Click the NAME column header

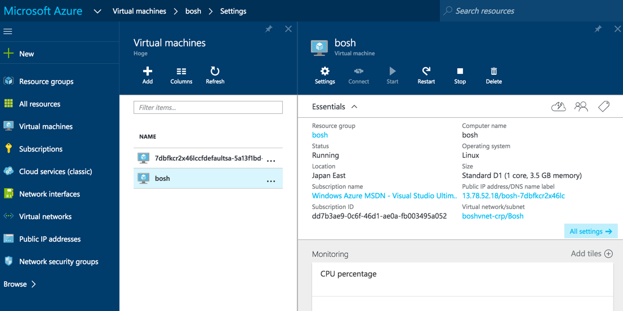point(148,137)
